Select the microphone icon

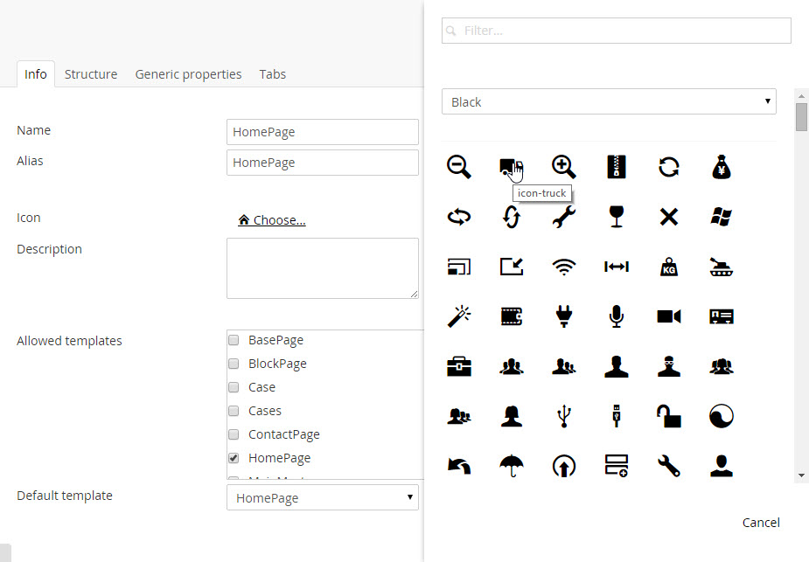click(x=617, y=316)
